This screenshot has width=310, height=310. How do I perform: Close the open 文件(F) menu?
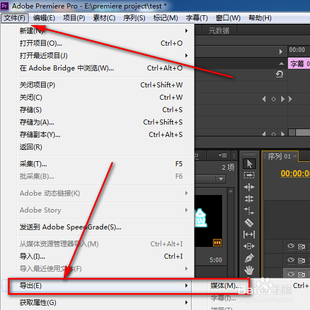[x=15, y=18]
